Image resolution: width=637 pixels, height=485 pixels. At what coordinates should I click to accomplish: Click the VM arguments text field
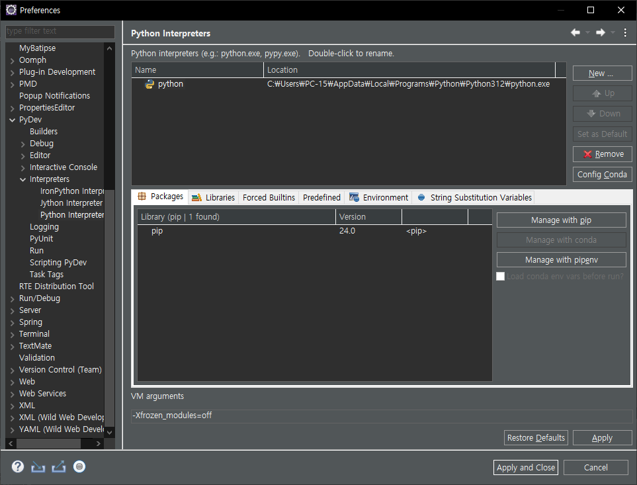click(381, 416)
